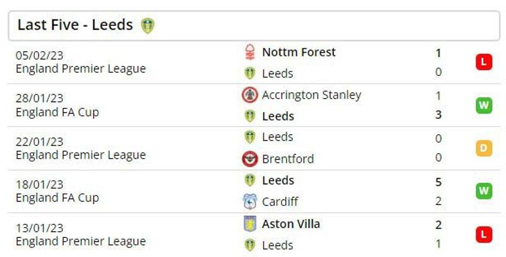Click the red L badge for Nottm Forest match
506x257 pixels.
[x=484, y=62]
